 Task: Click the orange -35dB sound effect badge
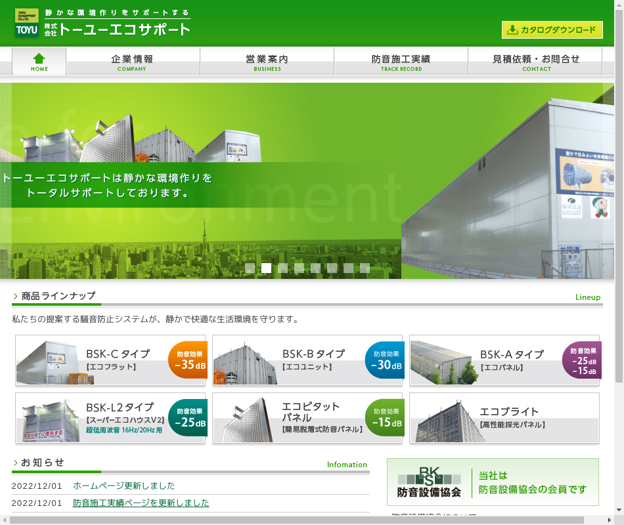[x=189, y=360]
